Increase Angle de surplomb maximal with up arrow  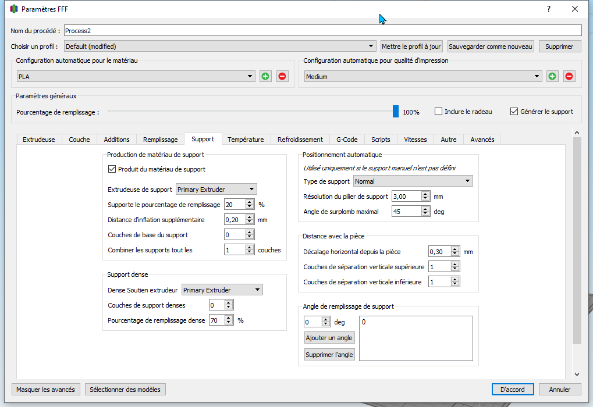coord(425,209)
